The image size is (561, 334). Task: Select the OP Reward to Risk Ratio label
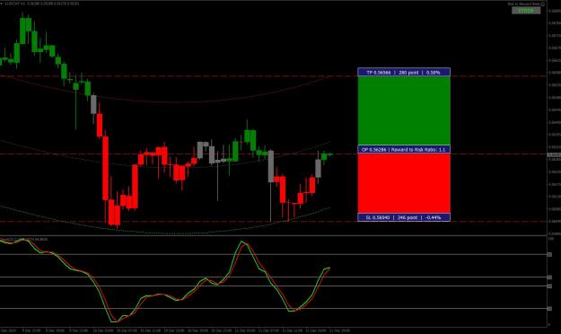[x=404, y=149]
